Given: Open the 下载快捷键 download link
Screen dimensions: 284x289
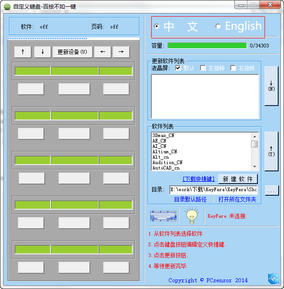Looking at the screenshot, I should coord(199,179).
